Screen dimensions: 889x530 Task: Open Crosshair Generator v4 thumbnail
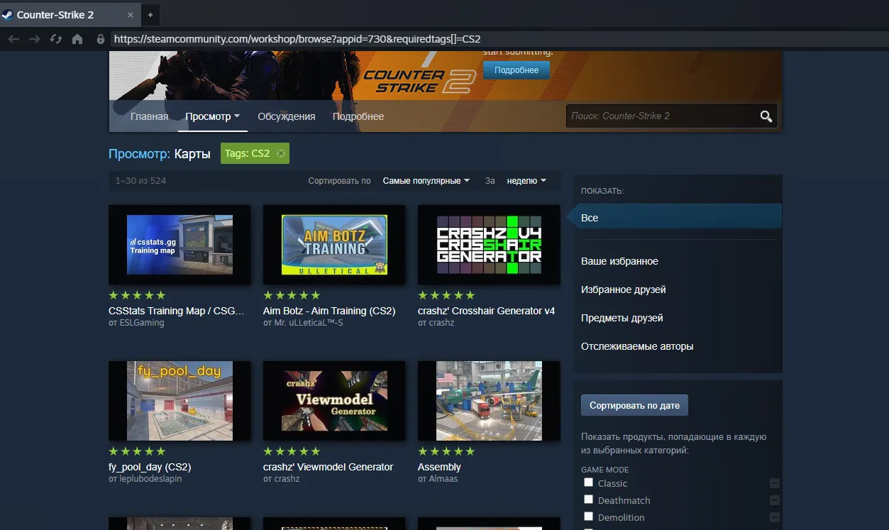click(x=489, y=245)
